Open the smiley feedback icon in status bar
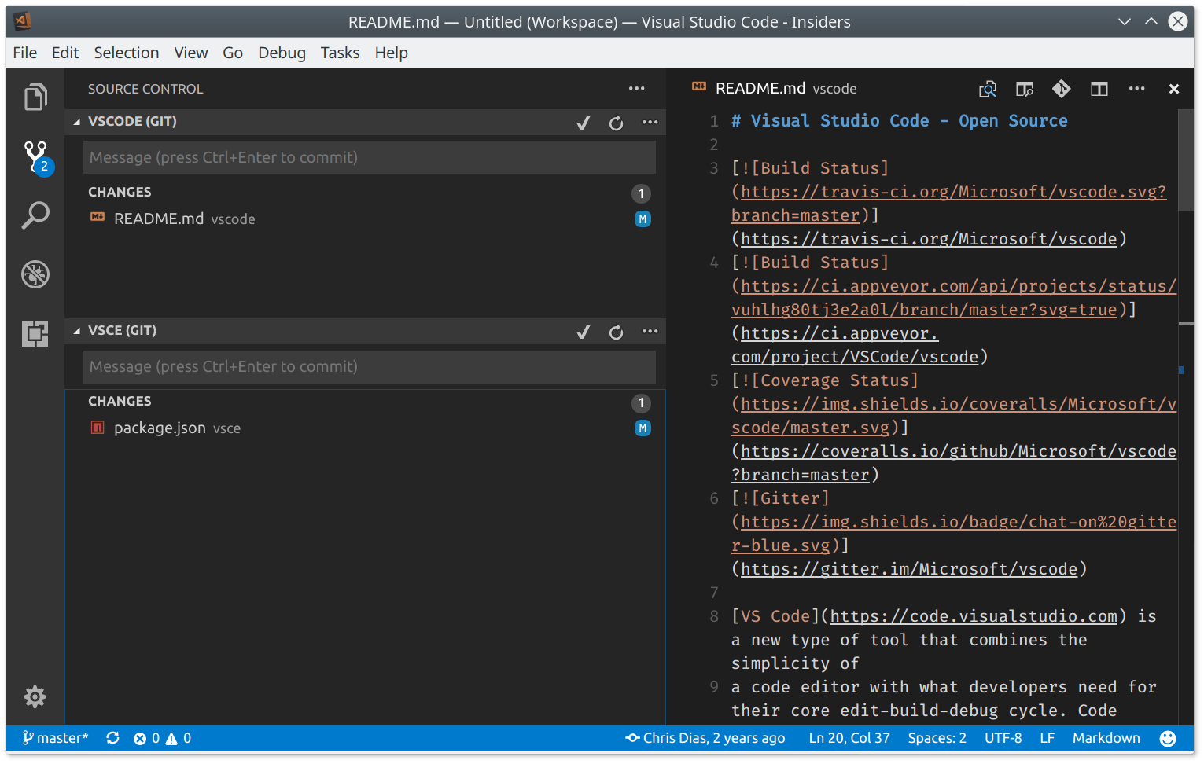 tap(1168, 738)
